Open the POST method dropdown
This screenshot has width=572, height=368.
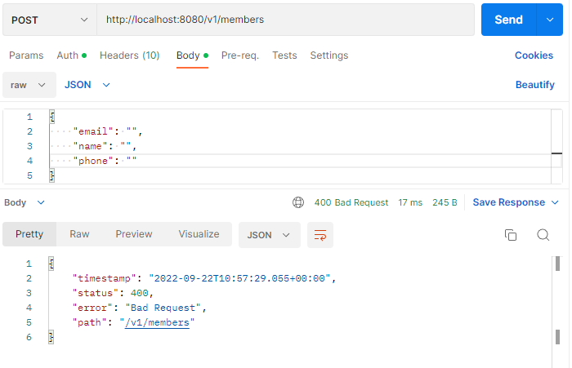(x=50, y=20)
